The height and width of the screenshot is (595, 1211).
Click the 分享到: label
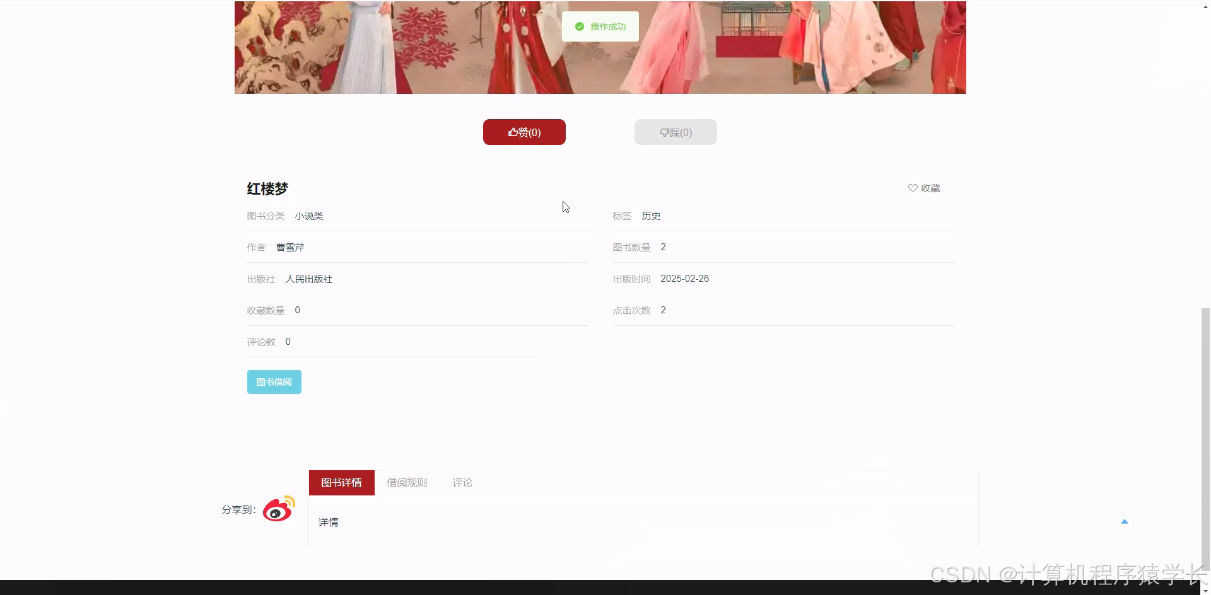tap(238, 509)
